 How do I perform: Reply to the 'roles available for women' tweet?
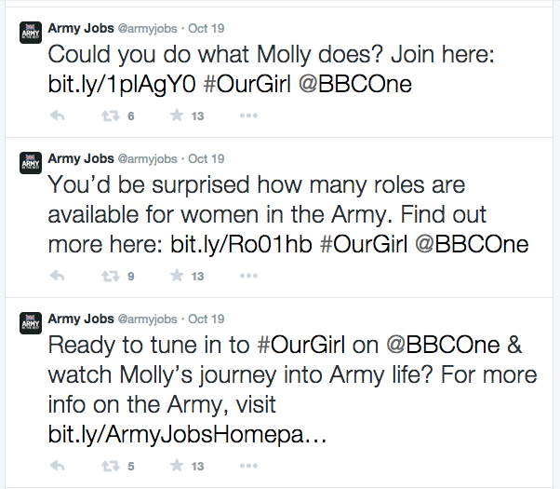57,277
